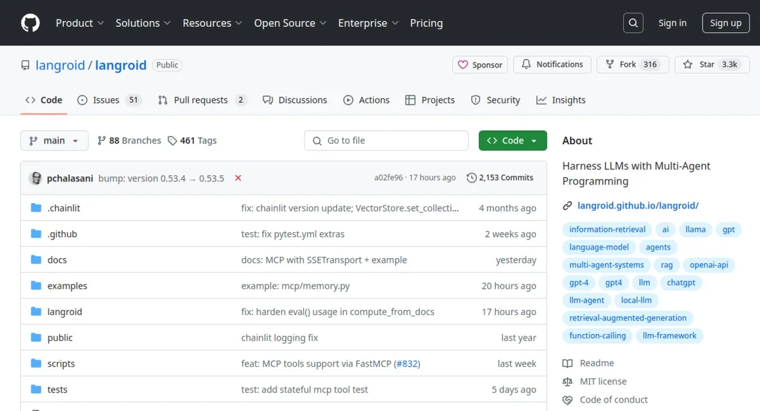760x411 pixels.
Task: Click the repository icon beside langroid
Action: coord(25,65)
